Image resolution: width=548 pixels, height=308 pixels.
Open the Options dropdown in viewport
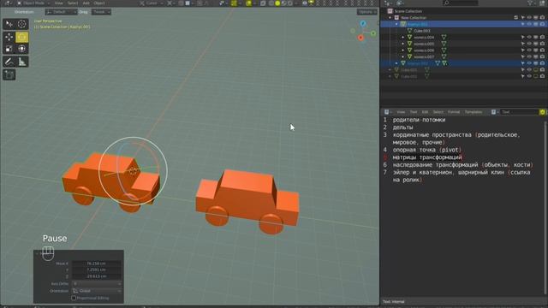(x=366, y=12)
